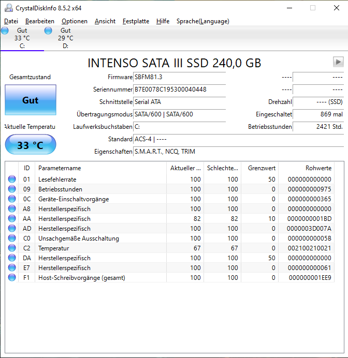Screen dimensions: 348x358
Task: Select the Betriebsstunden attribute row
Action: [170, 189]
